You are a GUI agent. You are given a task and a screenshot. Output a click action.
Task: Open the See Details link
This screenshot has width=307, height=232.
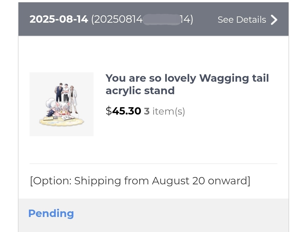(242, 20)
